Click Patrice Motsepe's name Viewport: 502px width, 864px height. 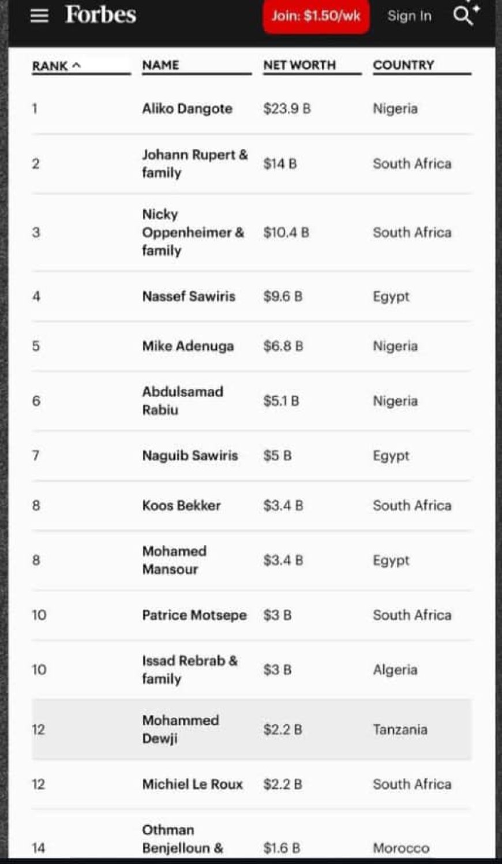[194, 615]
